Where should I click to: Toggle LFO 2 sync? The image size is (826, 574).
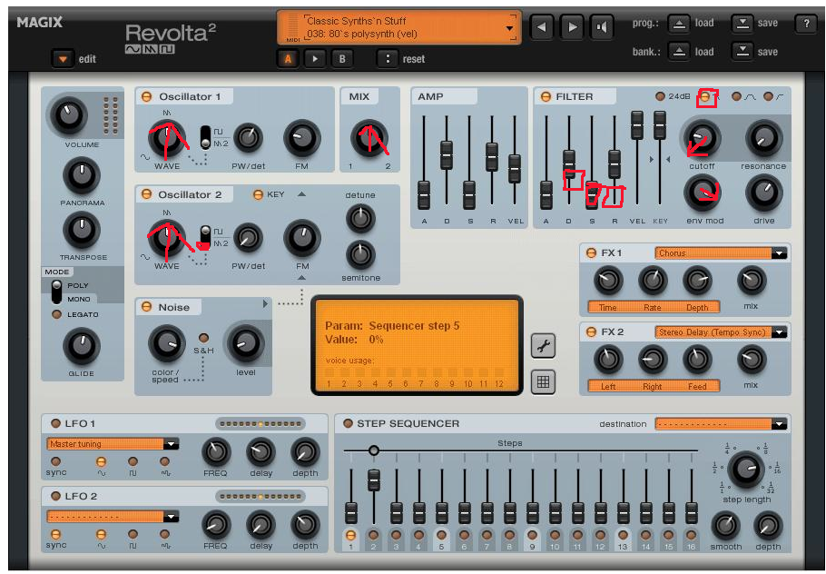tap(55, 534)
